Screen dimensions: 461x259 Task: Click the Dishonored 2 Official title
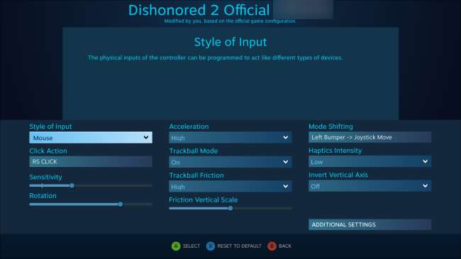pyautogui.click(x=199, y=10)
